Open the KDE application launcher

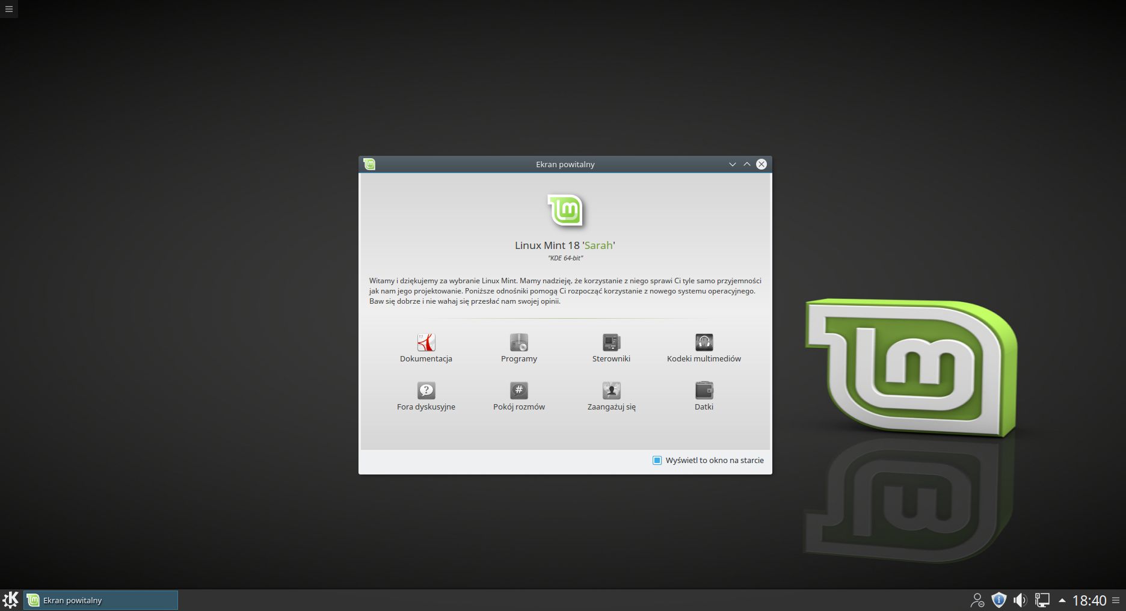pos(11,600)
